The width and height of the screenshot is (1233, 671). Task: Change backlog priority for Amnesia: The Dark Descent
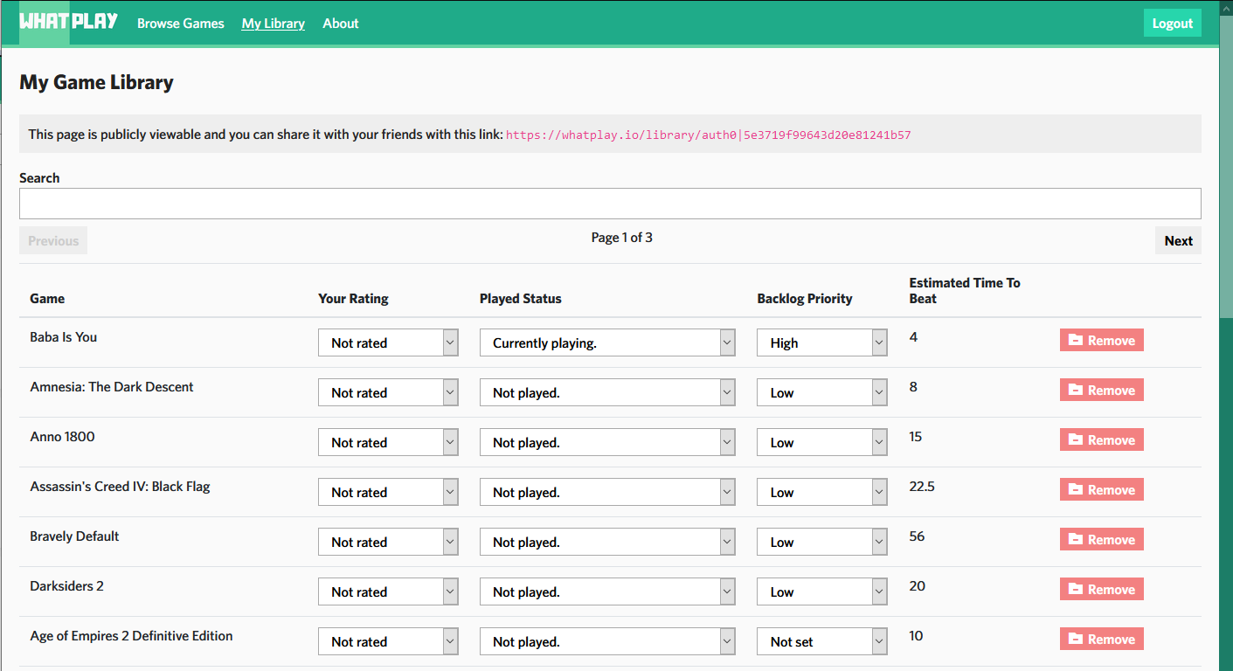click(822, 393)
